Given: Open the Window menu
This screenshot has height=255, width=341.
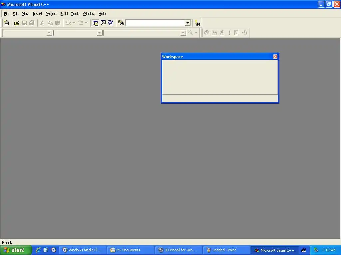Looking at the screenshot, I should pos(89,14).
